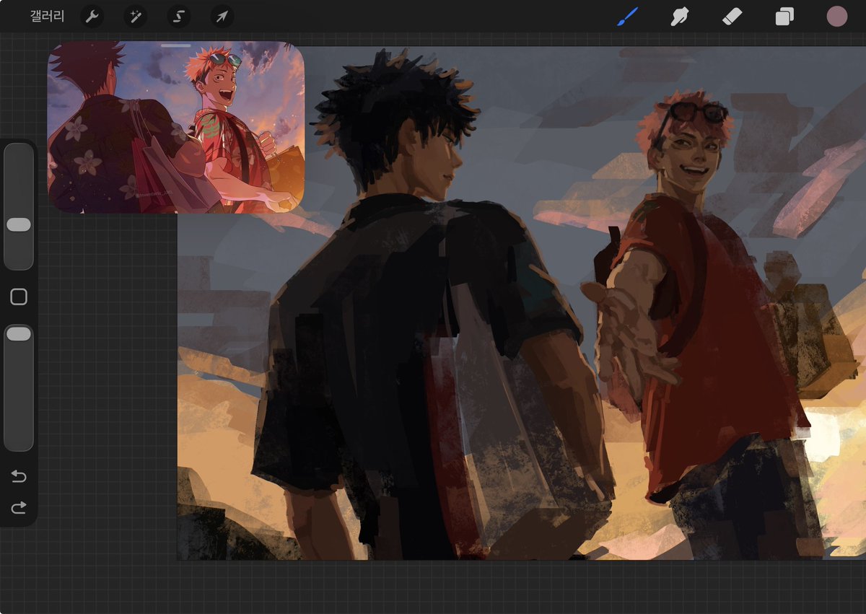The image size is (866, 614).
Task: Tap the square Modify button in sidebar
Action: tap(19, 297)
